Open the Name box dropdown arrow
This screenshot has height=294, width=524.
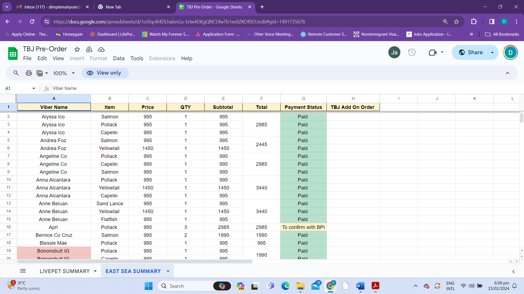click(x=34, y=88)
